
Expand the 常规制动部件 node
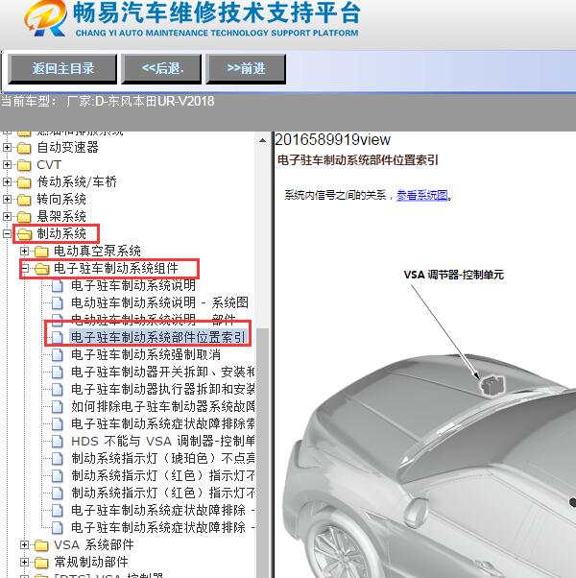pyautogui.click(x=24, y=562)
